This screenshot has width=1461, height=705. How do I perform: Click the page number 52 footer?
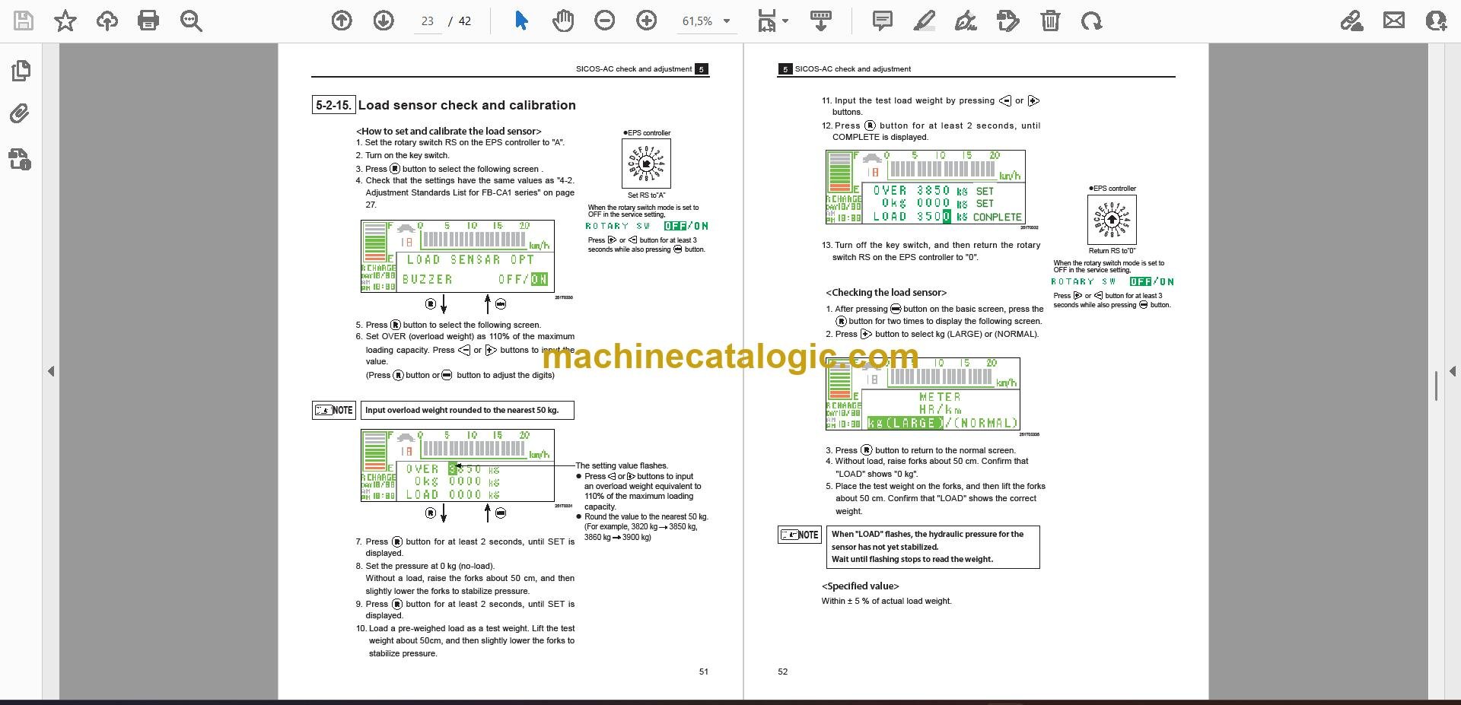pyautogui.click(x=783, y=672)
